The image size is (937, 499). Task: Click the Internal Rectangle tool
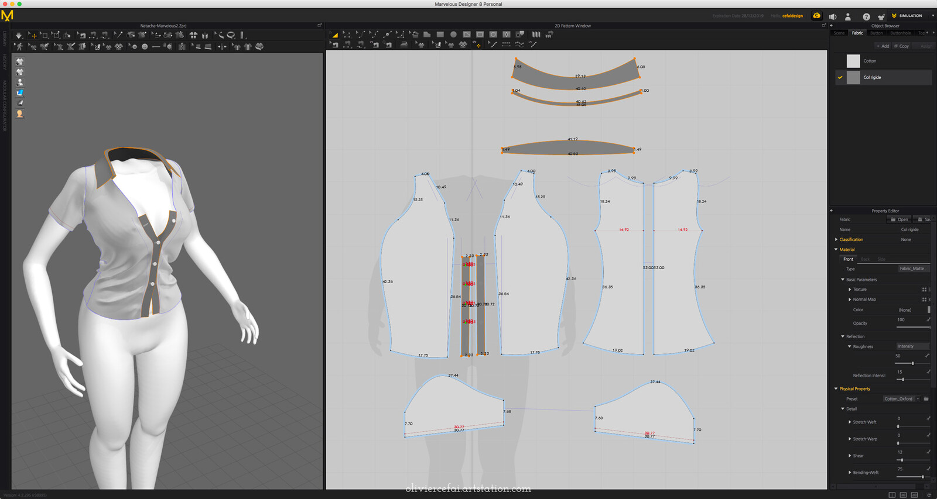point(480,35)
